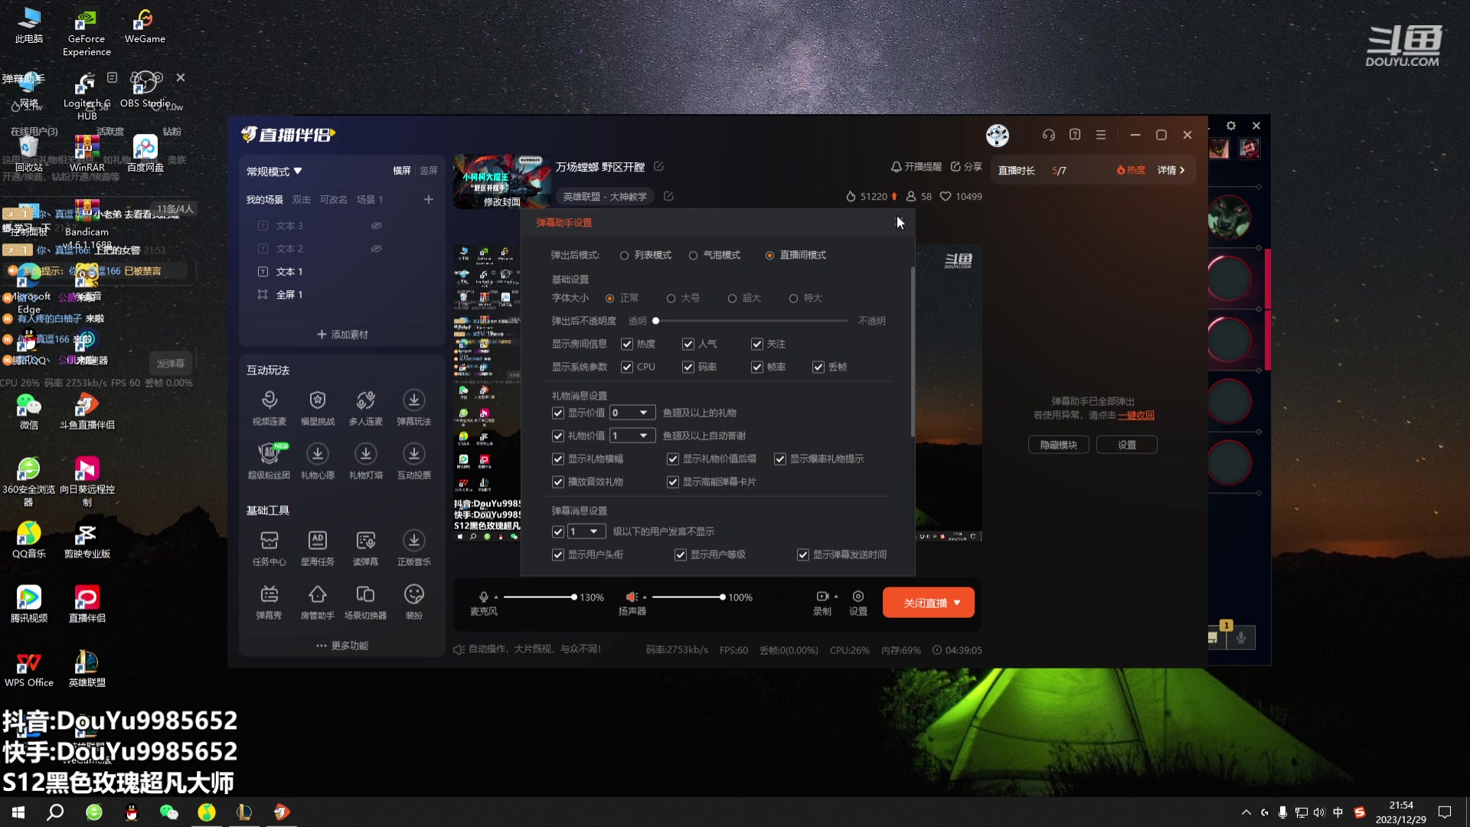Image resolution: width=1470 pixels, height=827 pixels.
Task: Toggle 播放音效礼物 checkbox
Action: point(558,482)
